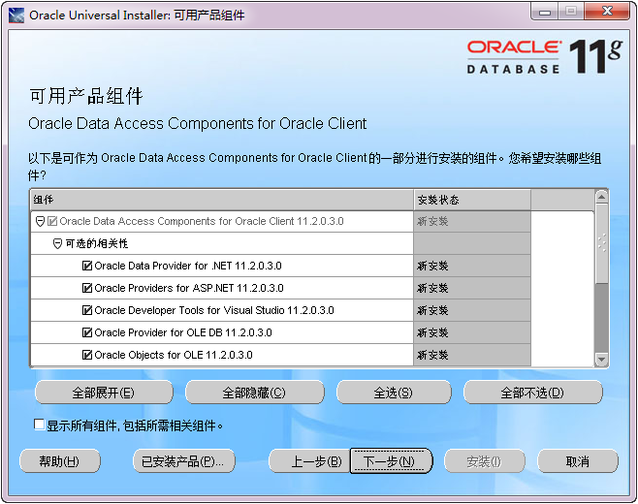
Task: Close the Oracle Universal Installer window
Action: (x=607, y=12)
